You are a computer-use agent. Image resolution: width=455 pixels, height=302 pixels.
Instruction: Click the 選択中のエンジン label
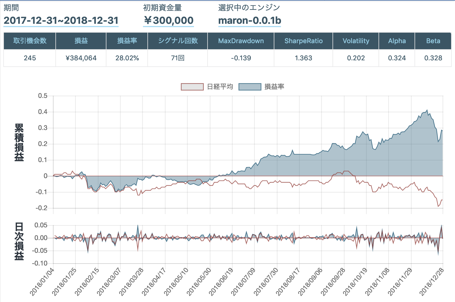[249, 8]
